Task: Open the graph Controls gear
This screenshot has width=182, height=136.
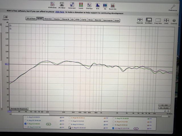Action: point(174,22)
